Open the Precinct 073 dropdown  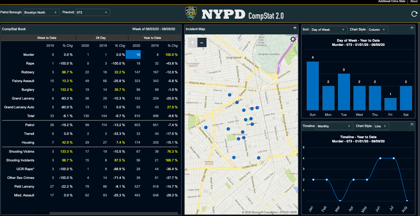click(93, 12)
